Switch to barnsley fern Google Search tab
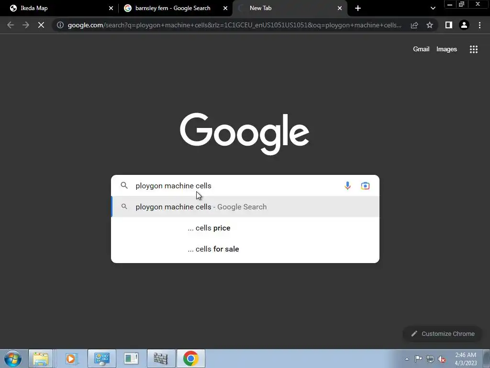This screenshot has height=368, width=490. tap(175, 8)
